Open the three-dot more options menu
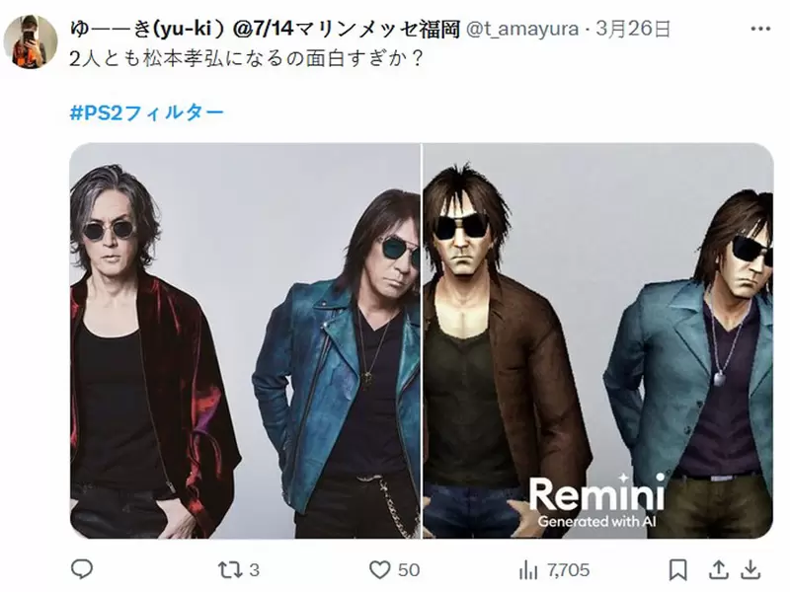Screen dimensions: 790x592 click(760, 30)
